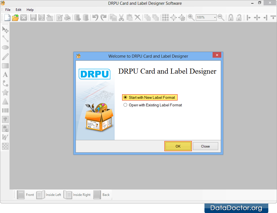Viewport: 277px width, 213px height.
Task: Select the Text tool letter A
Action: pyautogui.click(x=5, y=74)
